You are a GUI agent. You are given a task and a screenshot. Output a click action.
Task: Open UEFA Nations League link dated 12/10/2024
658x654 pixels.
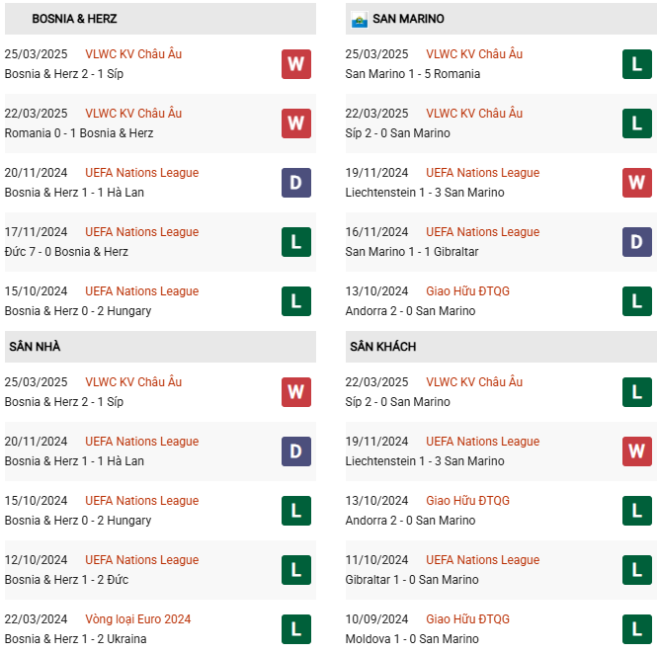point(142,560)
